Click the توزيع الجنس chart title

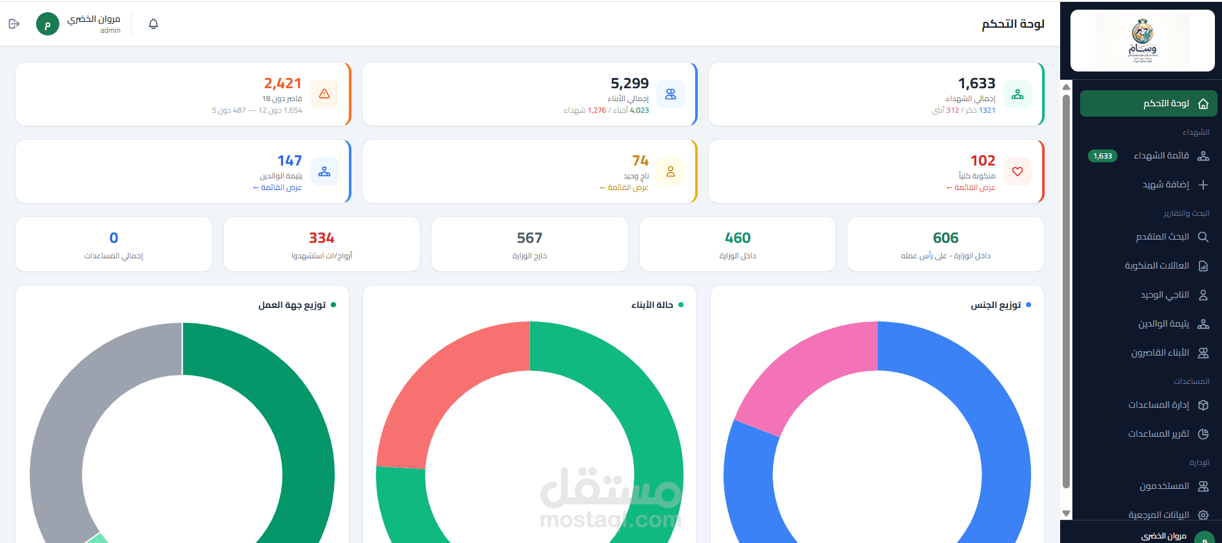pyautogui.click(x=996, y=305)
